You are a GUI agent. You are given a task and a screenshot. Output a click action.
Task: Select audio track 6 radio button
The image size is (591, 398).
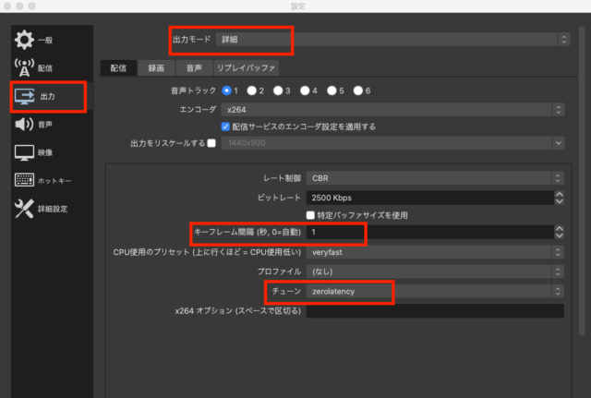[357, 90]
